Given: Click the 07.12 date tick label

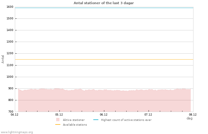Looking at the screenshot, I should click(x=148, y=115).
